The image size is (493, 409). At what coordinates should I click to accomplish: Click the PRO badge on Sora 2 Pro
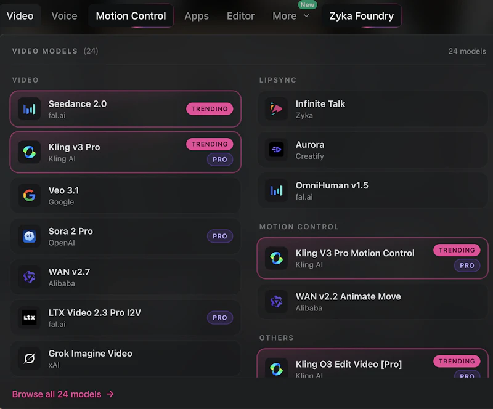tap(220, 236)
